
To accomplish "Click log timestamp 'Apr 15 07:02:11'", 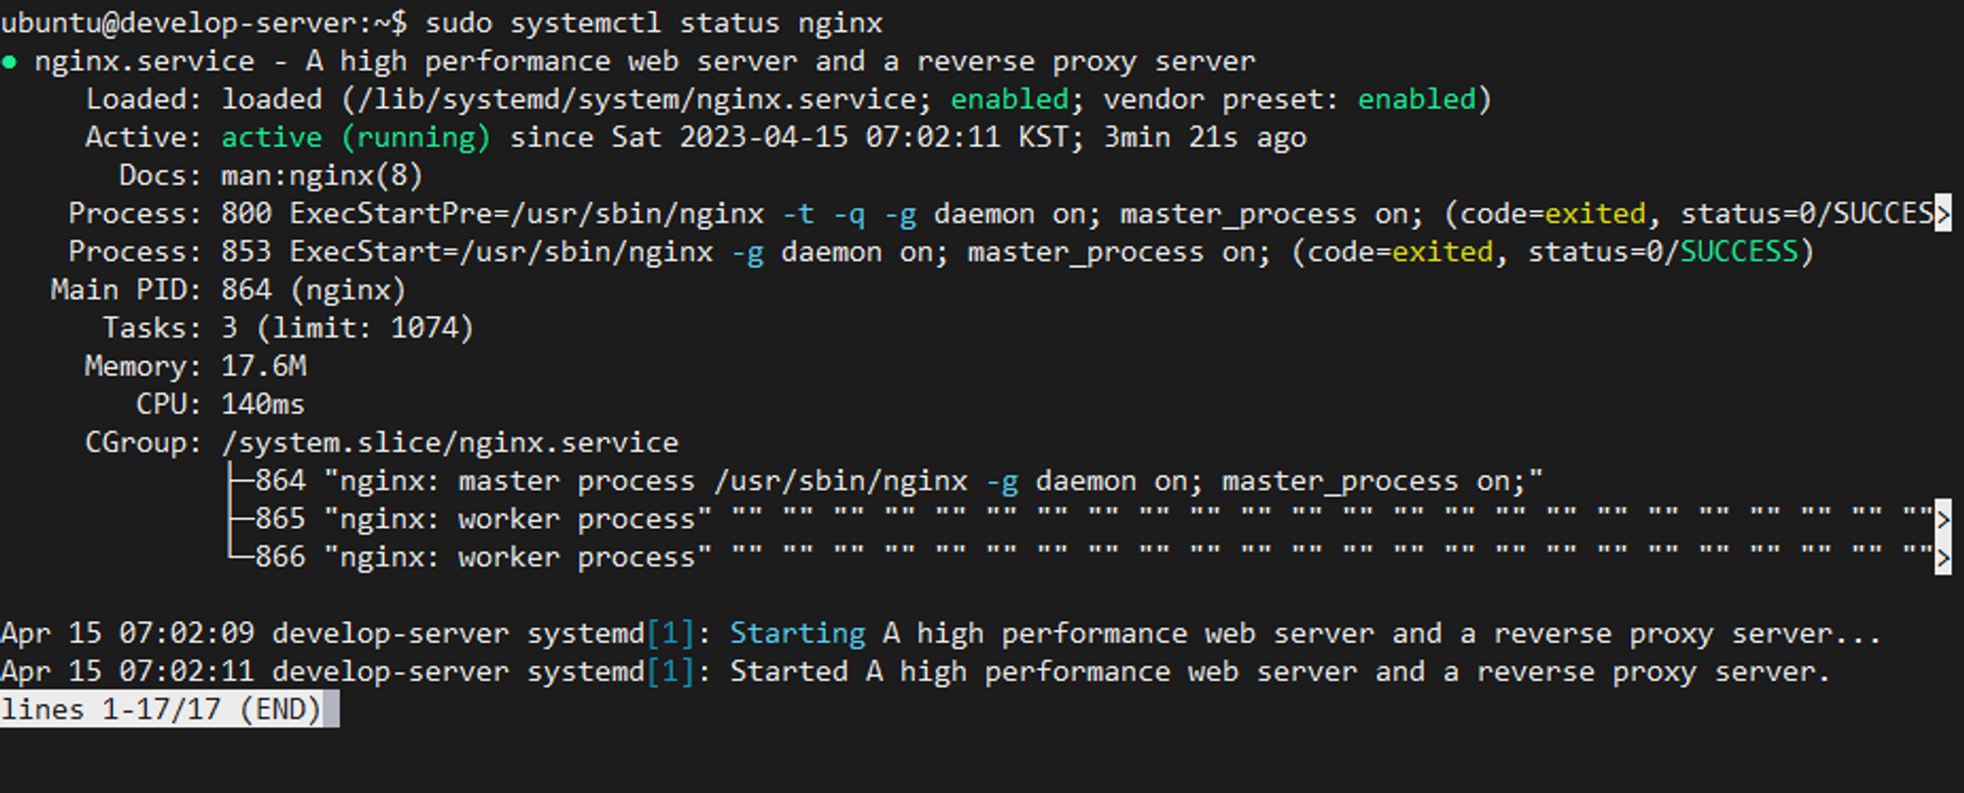I will pyautogui.click(x=128, y=672).
